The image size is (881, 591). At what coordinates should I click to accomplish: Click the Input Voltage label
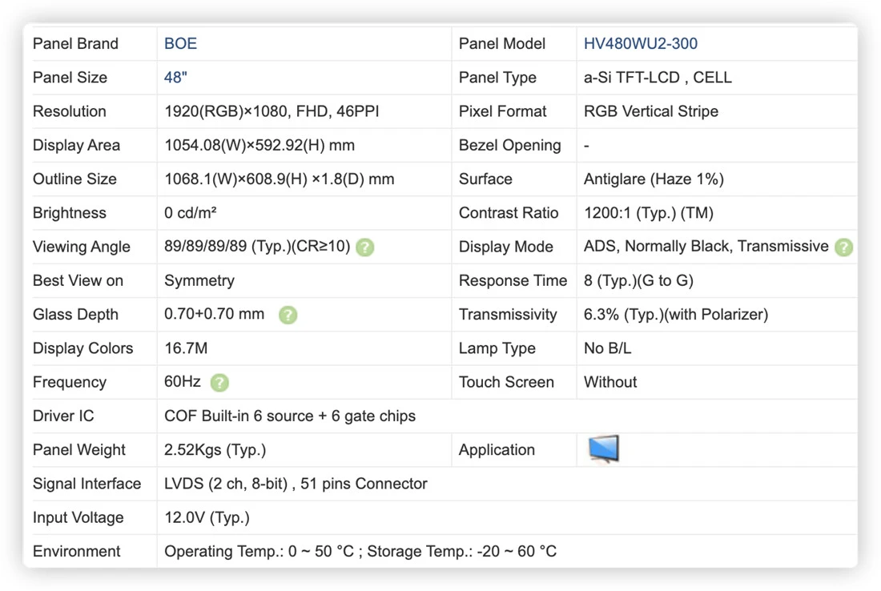78,517
